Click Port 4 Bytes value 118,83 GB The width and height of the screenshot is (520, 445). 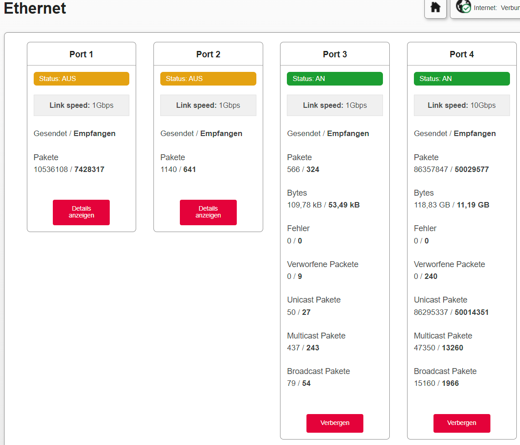point(432,205)
